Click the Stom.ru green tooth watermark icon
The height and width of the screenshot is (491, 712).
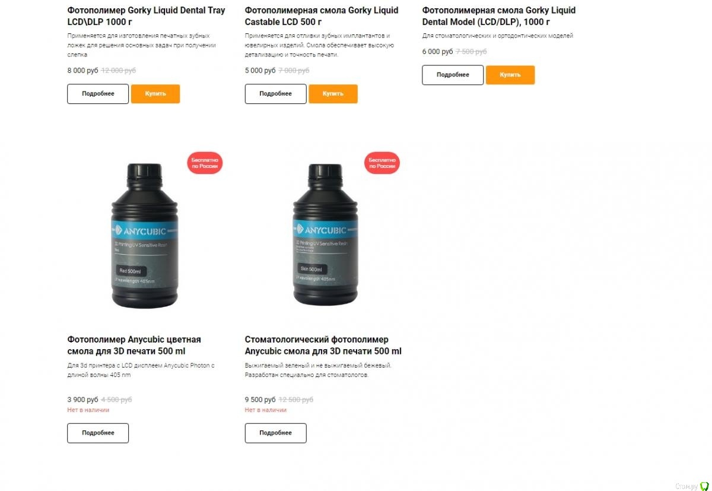point(705,485)
